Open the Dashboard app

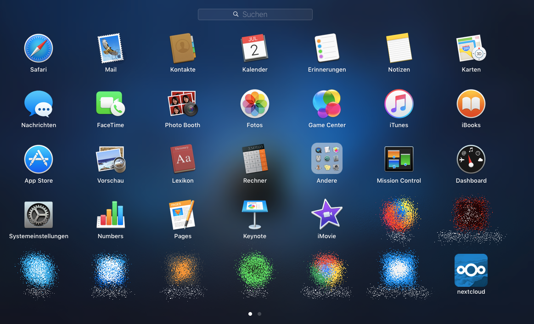pyautogui.click(x=471, y=159)
